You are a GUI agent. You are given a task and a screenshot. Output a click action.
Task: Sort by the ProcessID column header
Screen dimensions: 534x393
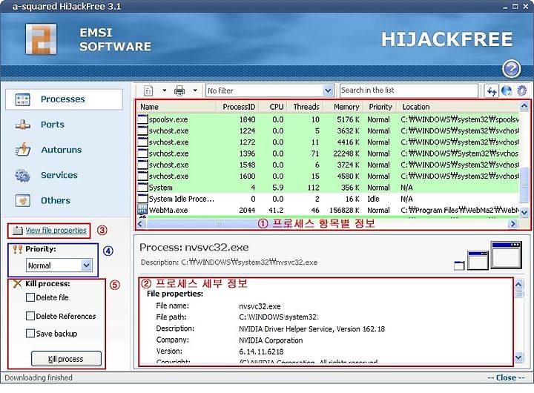238,107
